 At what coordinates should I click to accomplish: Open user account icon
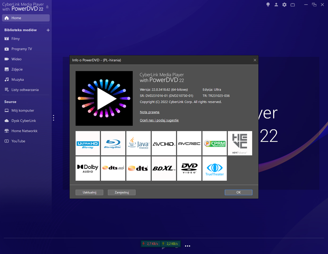coord(276,4)
